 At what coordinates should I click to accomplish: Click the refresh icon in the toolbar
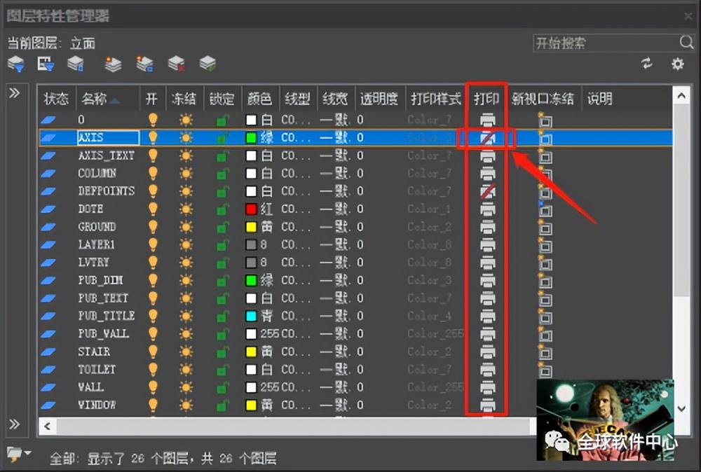[647, 64]
